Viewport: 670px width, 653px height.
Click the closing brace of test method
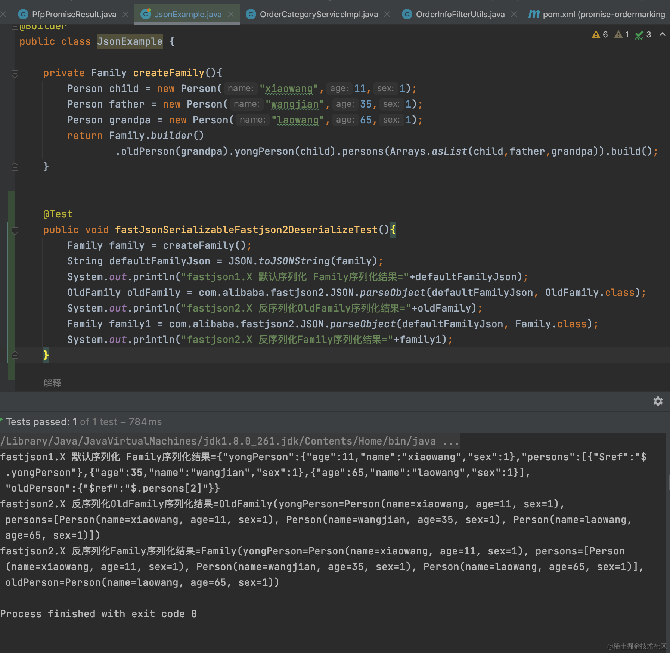[46, 355]
